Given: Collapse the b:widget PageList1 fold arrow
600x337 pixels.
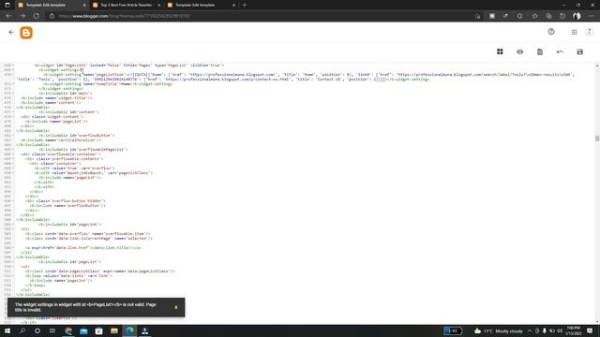Looking at the screenshot, I should [12, 66].
